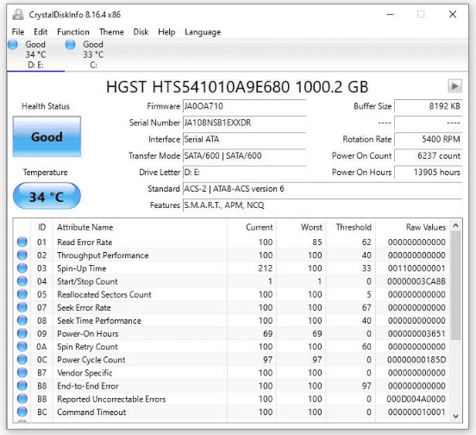476x435 pixels.
Task: Click the End-to-End Error threshold 97
Action: (366, 386)
